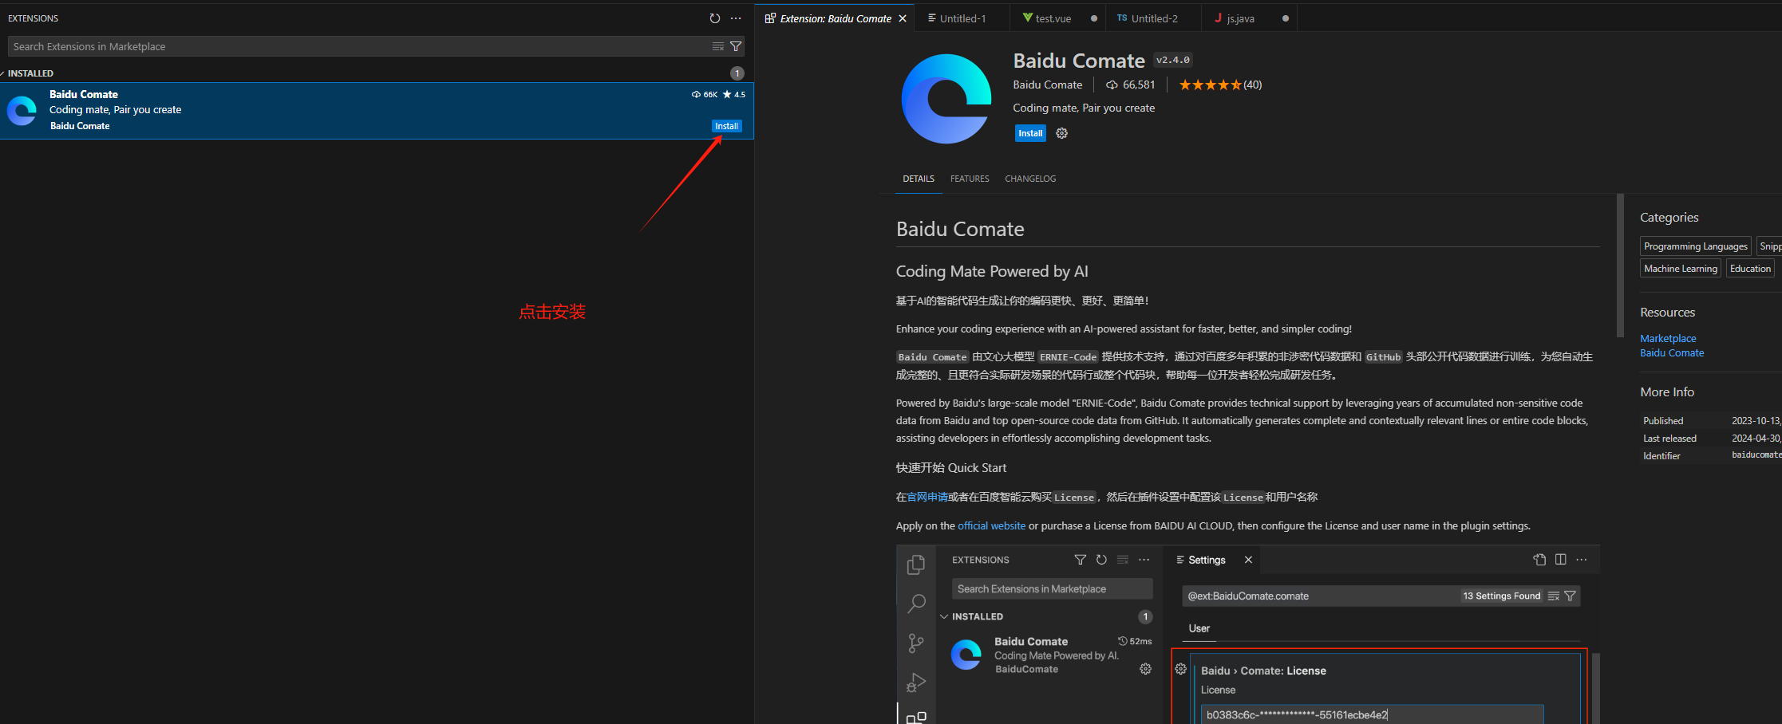Click unsaved dot on js.java tab
This screenshot has width=1782, height=724.
(x=1285, y=18)
